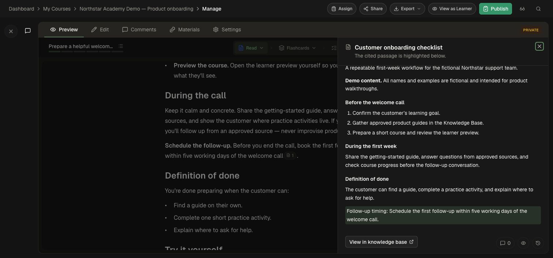The image size is (553, 258).
Task: Click "Schedule the follow-up." bold text
Action: tap(198, 145)
